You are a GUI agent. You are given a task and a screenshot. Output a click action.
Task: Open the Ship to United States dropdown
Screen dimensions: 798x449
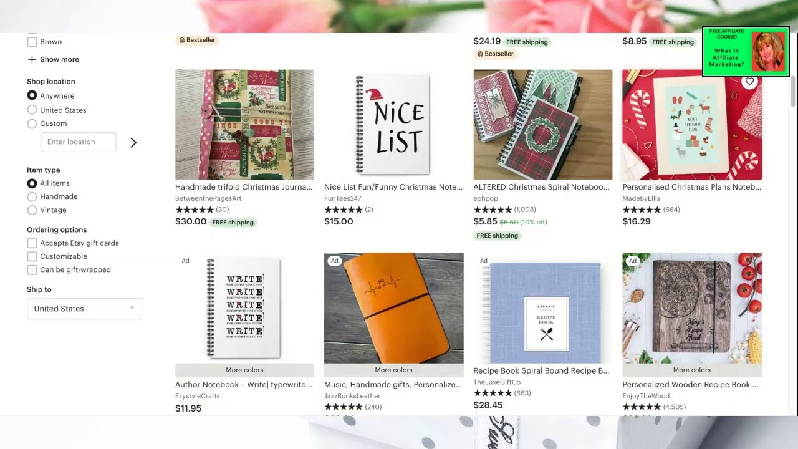[84, 309]
